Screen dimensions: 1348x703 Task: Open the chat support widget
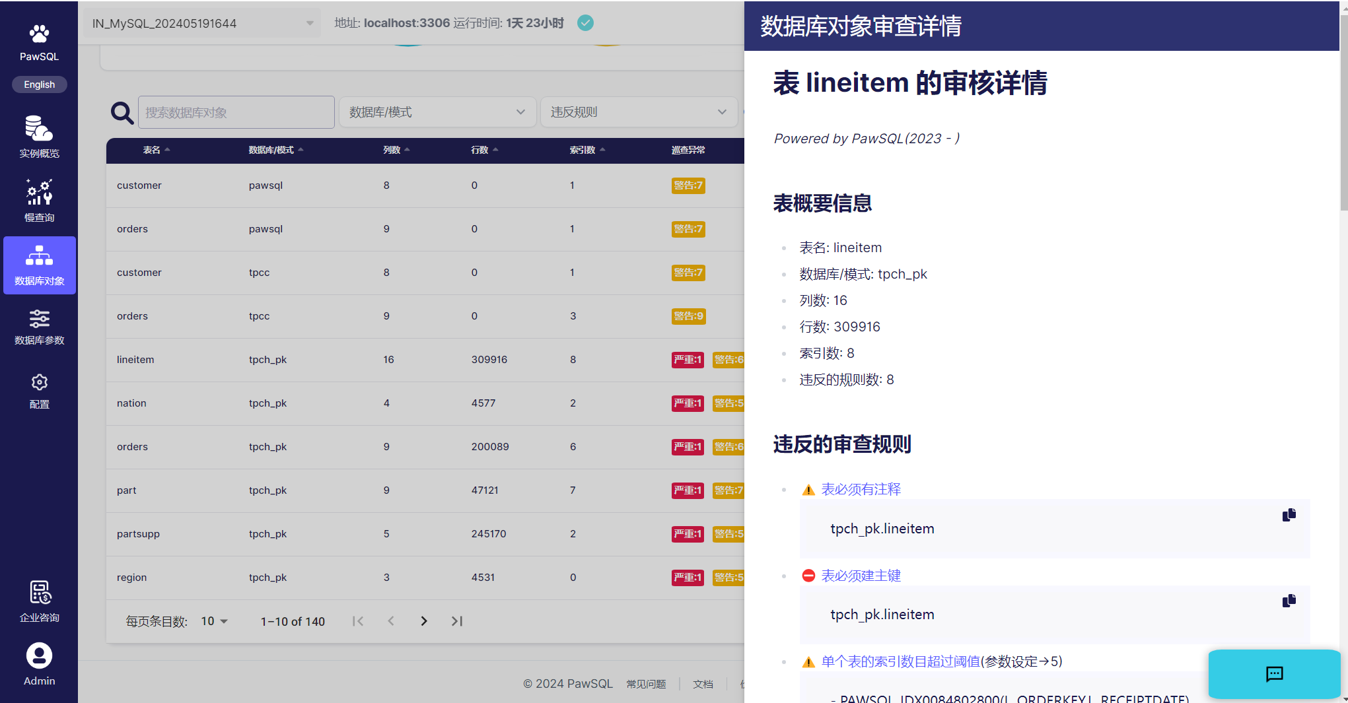(1273, 674)
